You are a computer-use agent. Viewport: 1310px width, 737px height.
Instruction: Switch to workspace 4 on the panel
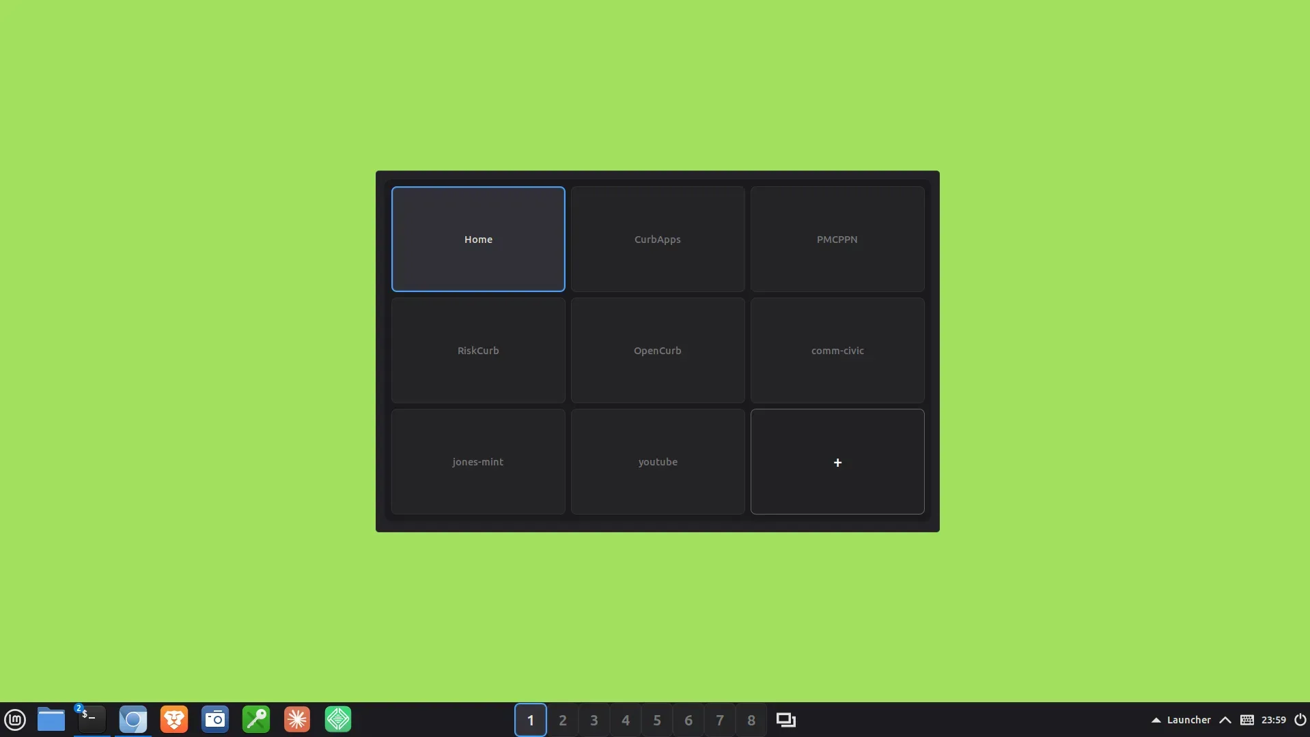[x=626, y=720]
